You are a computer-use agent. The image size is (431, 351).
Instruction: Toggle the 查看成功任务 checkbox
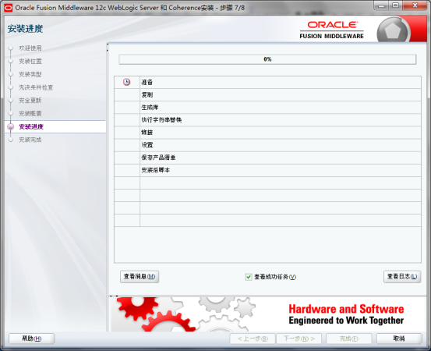tap(249, 277)
